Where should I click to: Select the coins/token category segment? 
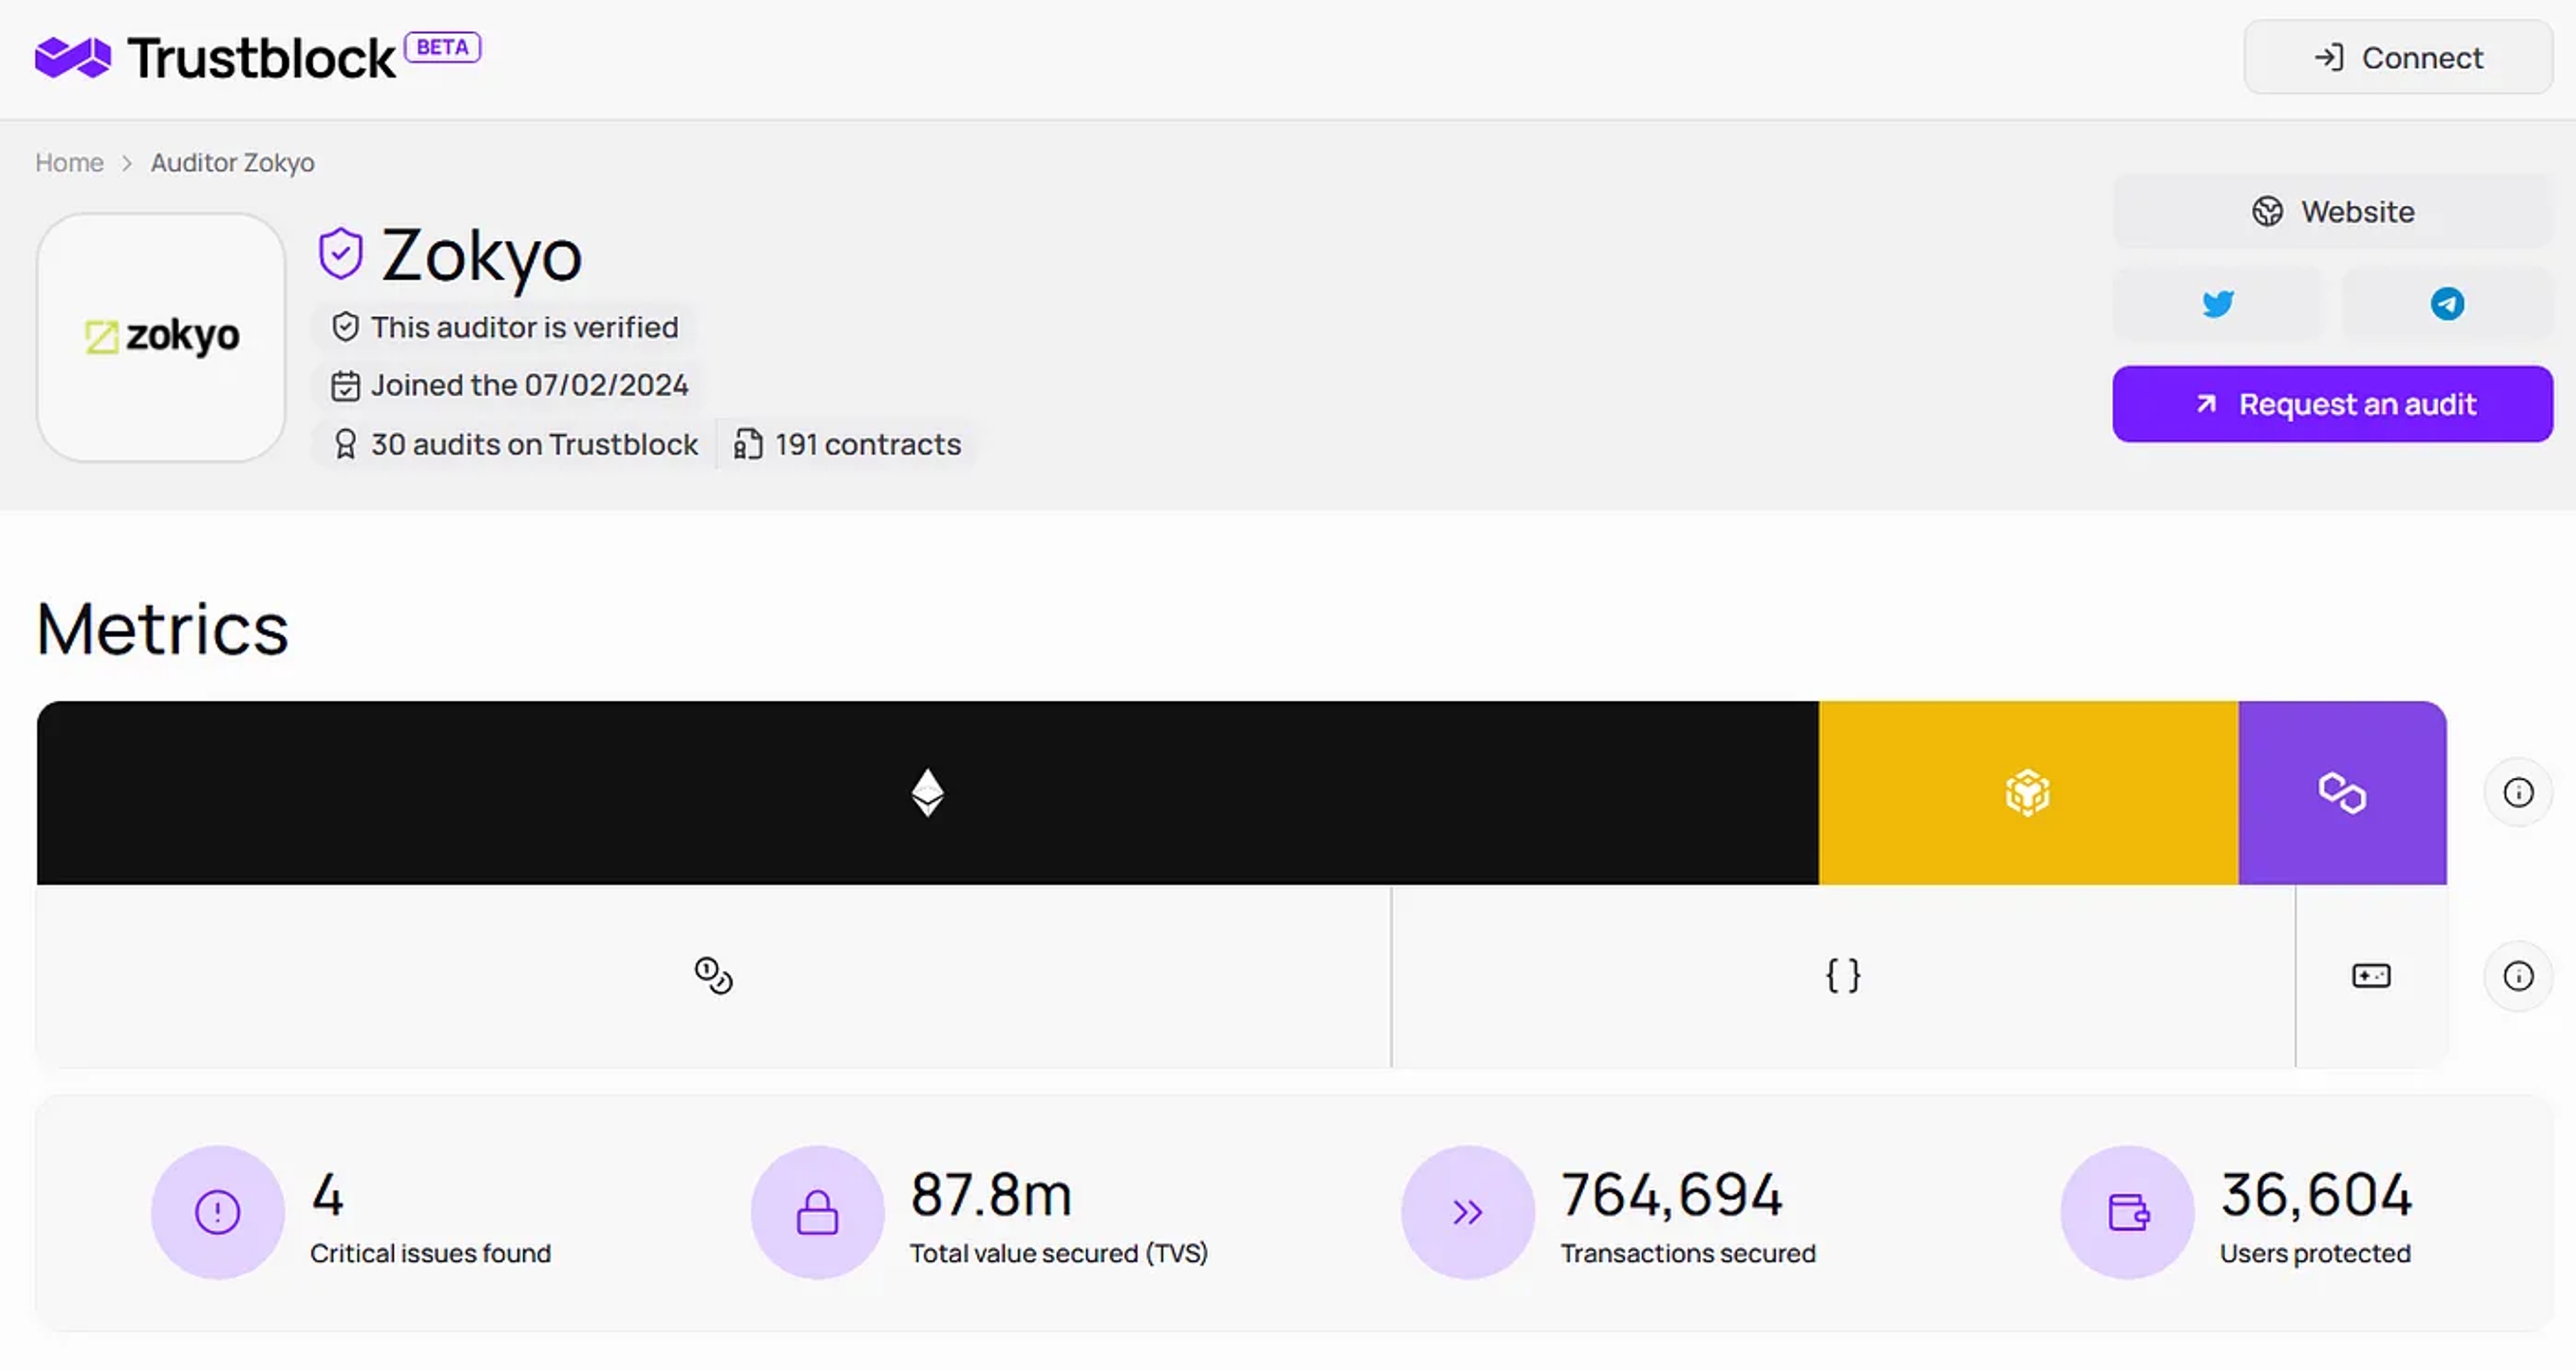point(713,976)
